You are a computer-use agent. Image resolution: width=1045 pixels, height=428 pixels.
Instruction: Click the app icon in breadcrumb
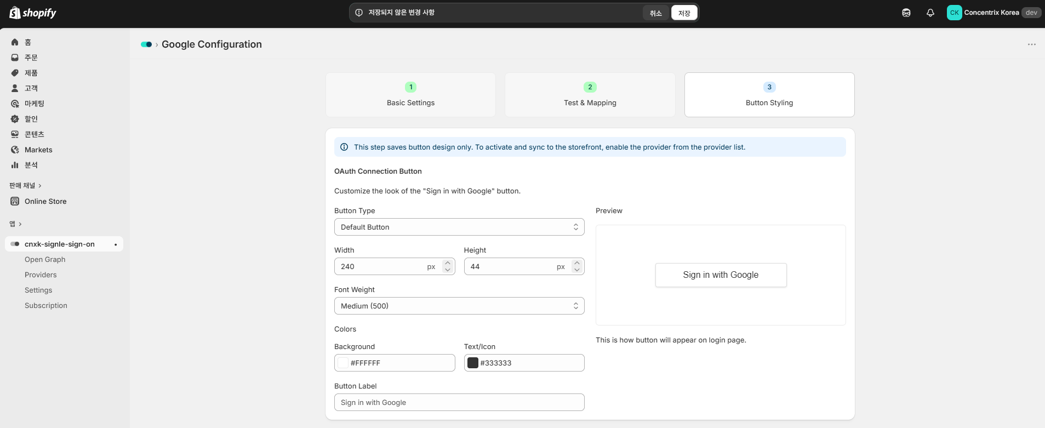[x=146, y=44]
